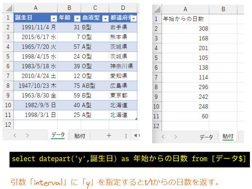This screenshot has height=189, width=252.
Task: Select column D header in left workbook
Action: pyautogui.click(x=123, y=8)
